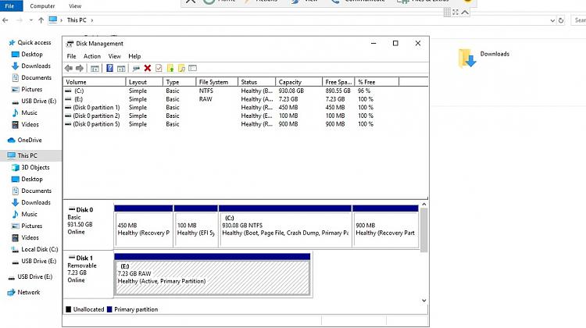This screenshot has height=328, width=586.
Task: Open the Help menu in Disk Management
Action: click(x=134, y=56)
